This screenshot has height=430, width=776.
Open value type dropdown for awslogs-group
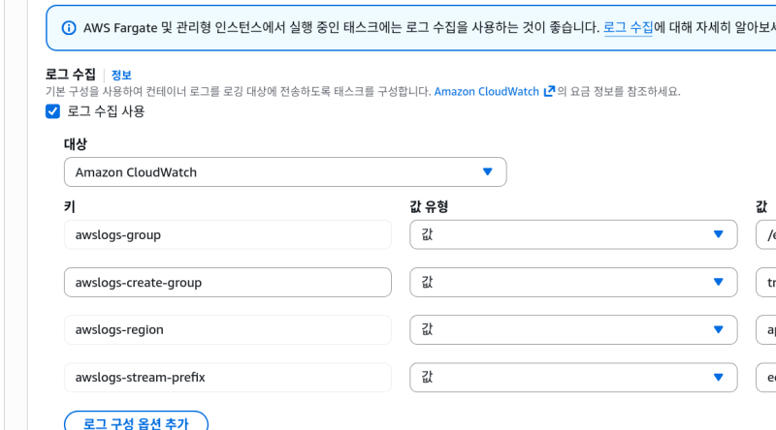point(573,234)
